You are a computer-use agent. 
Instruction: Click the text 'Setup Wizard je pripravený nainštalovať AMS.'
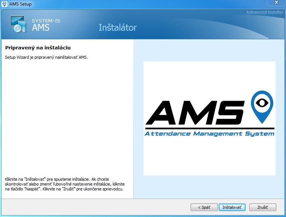click(x=46, y=57)
